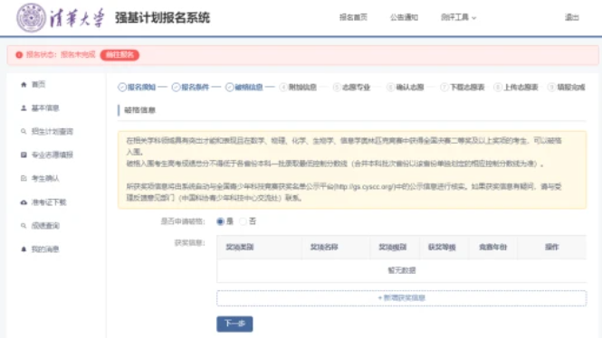This screenshot has width=602, height=338.
Task: Click the step 6 circle for 确认志愿
Action: (x=390, y=88)
